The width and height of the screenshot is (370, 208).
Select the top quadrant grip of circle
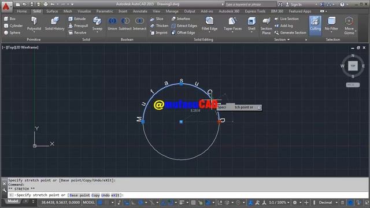click(x=181, y=83)
